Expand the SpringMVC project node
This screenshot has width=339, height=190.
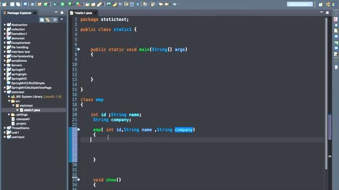5,79
